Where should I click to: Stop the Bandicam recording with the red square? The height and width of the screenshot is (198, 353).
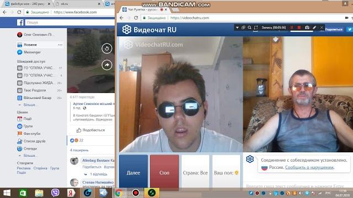299,28
